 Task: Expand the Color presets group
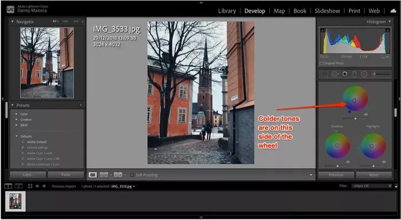(x=17, y=114)
